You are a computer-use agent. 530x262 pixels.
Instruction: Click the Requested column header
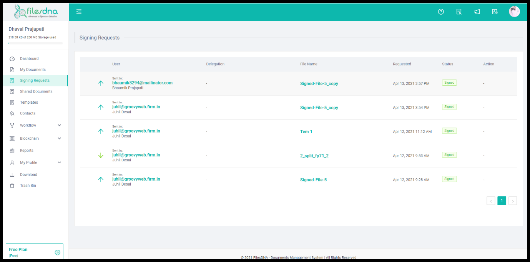[402, 64]
